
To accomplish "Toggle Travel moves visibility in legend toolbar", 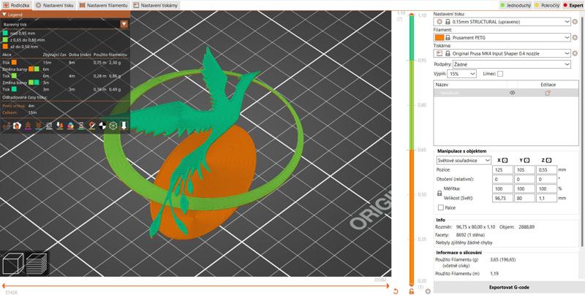I will tap(6, 126).
